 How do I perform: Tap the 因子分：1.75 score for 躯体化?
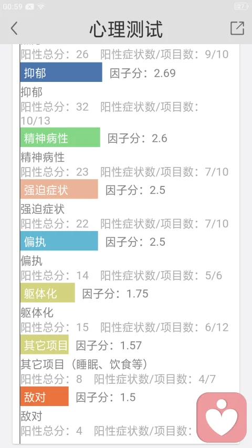tap(115, 294)
